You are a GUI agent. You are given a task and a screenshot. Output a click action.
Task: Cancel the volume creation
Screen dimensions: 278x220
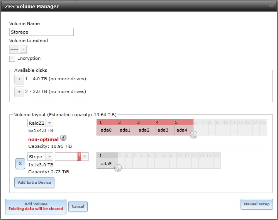tap(78, 206)
